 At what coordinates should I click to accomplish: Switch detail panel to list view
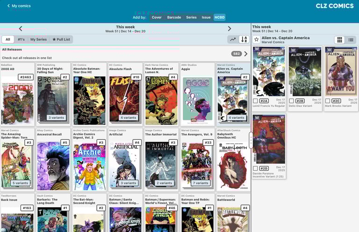coord(351,40)
